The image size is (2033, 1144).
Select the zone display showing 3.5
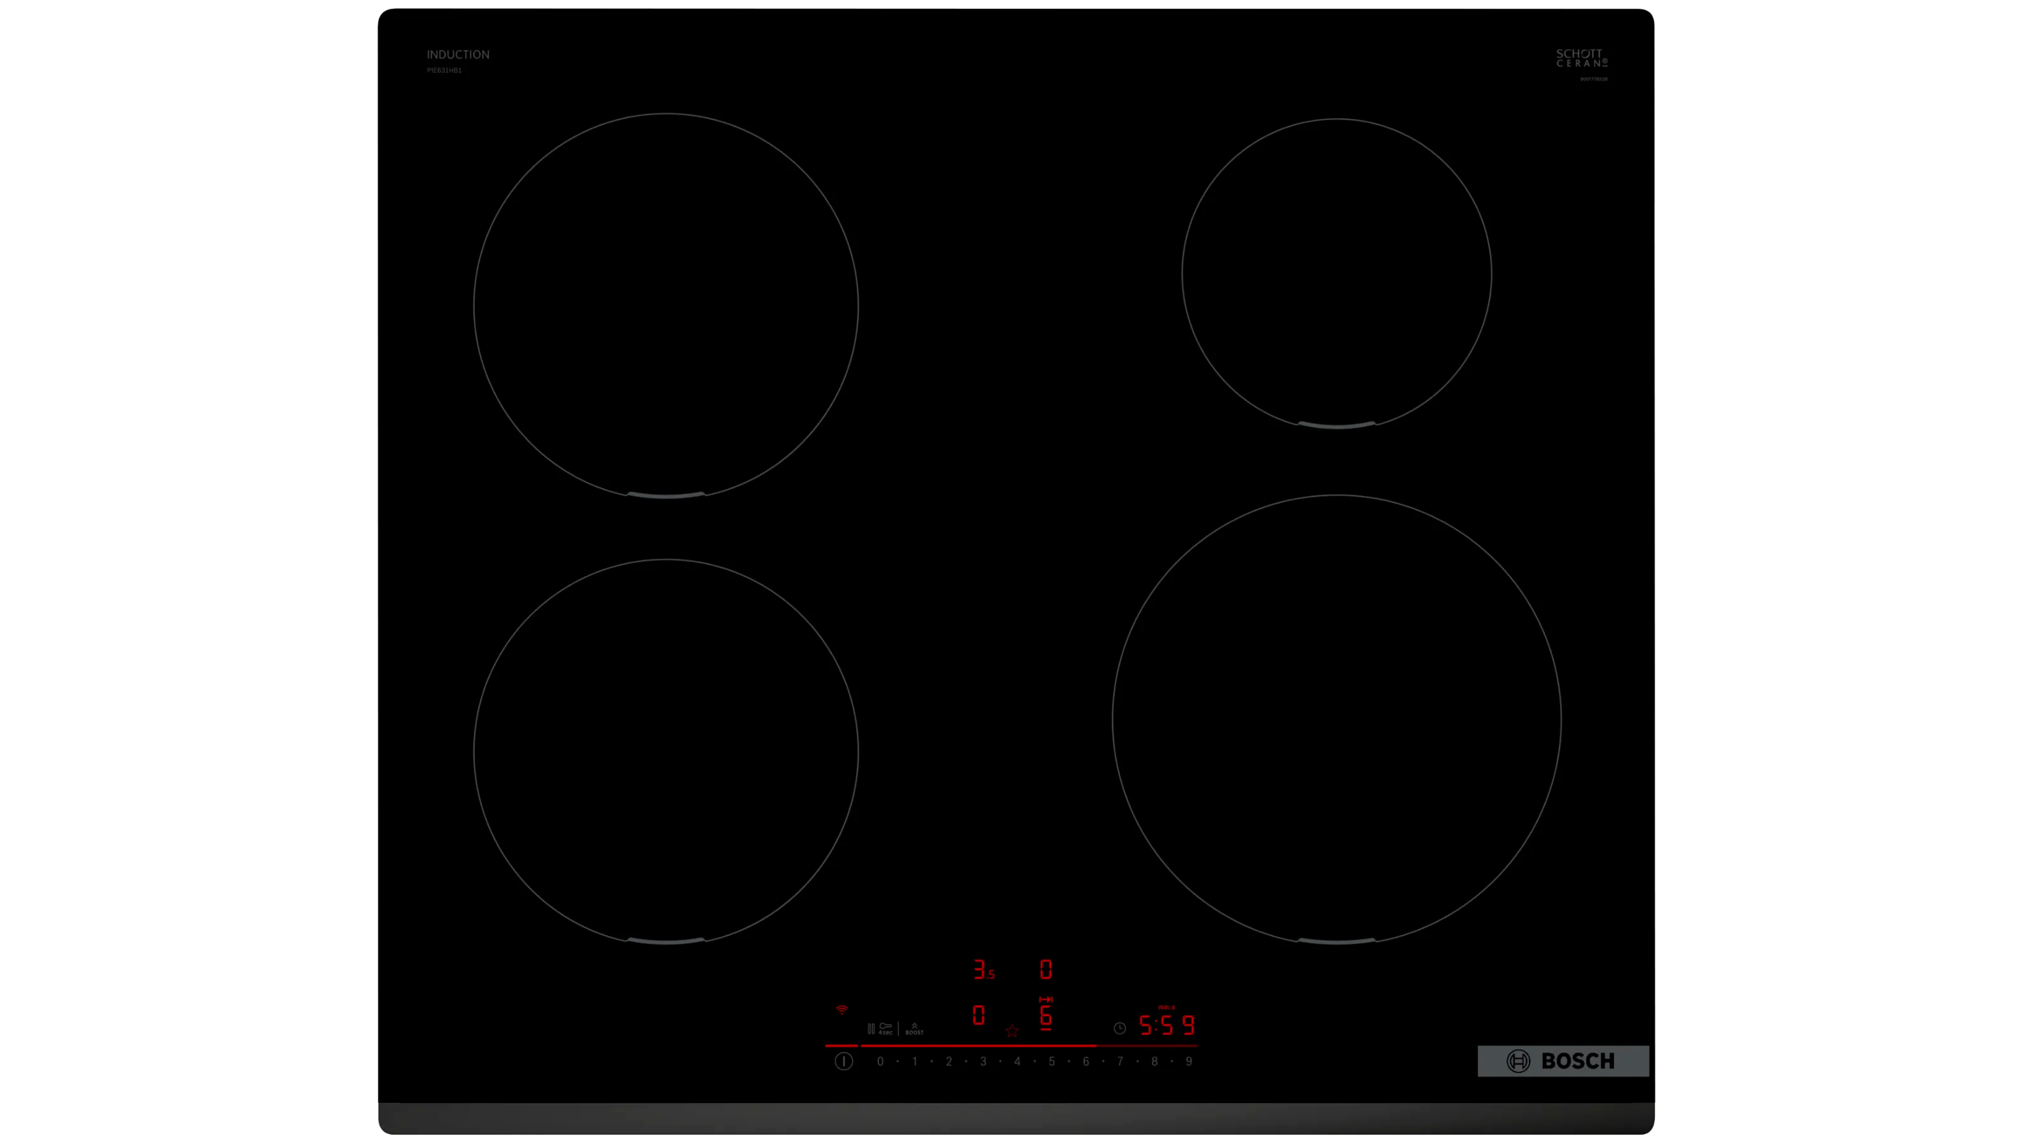(x=983, y=970)
